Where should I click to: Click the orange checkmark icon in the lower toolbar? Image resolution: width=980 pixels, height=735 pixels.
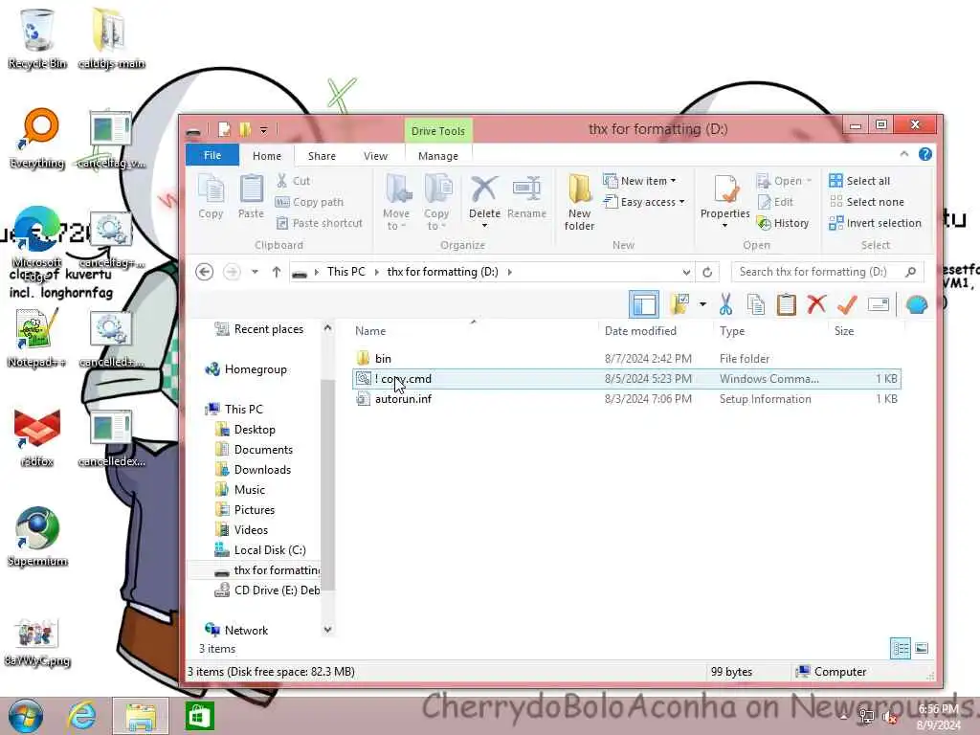click(x=847, y=305)
